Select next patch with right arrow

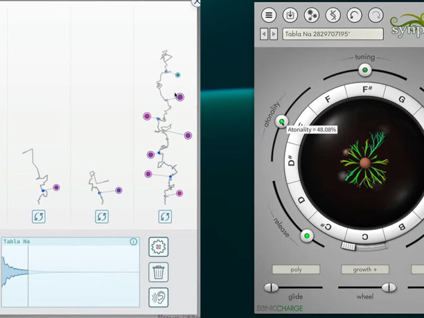point(273,34)
